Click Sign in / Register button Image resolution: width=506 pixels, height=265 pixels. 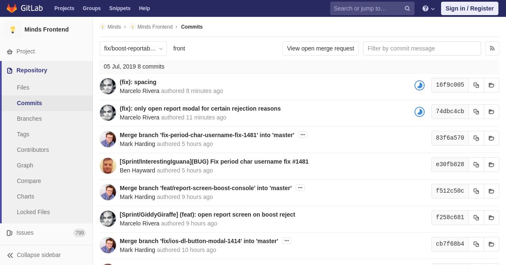tap(470, 8)
